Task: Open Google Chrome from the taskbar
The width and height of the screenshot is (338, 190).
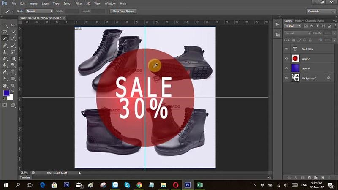Action: [139, 185]
